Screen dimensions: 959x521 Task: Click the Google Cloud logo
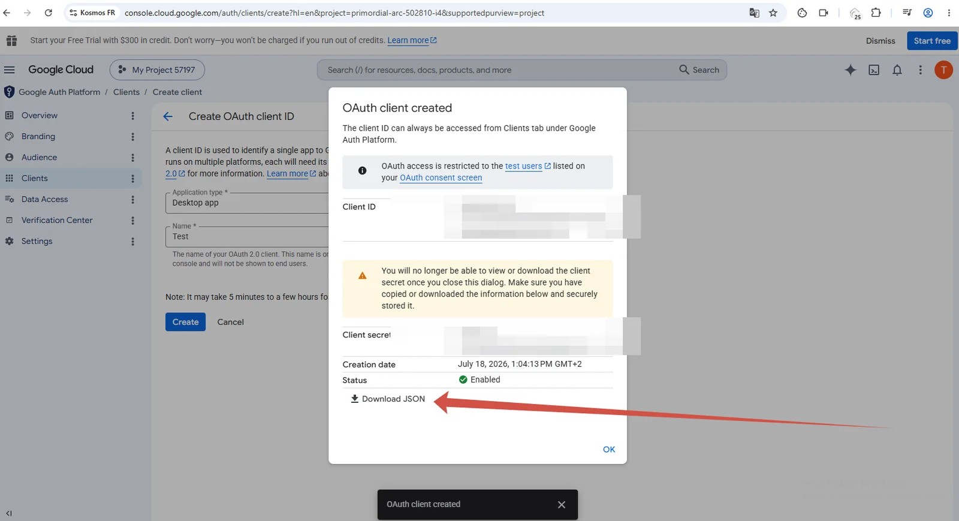[61, 70]
